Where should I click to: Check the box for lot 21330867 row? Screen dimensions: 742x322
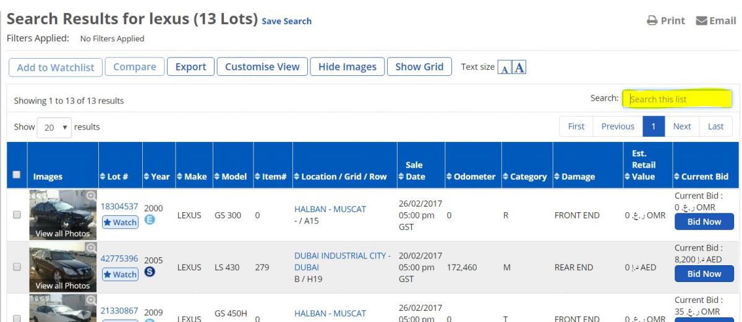17,318
